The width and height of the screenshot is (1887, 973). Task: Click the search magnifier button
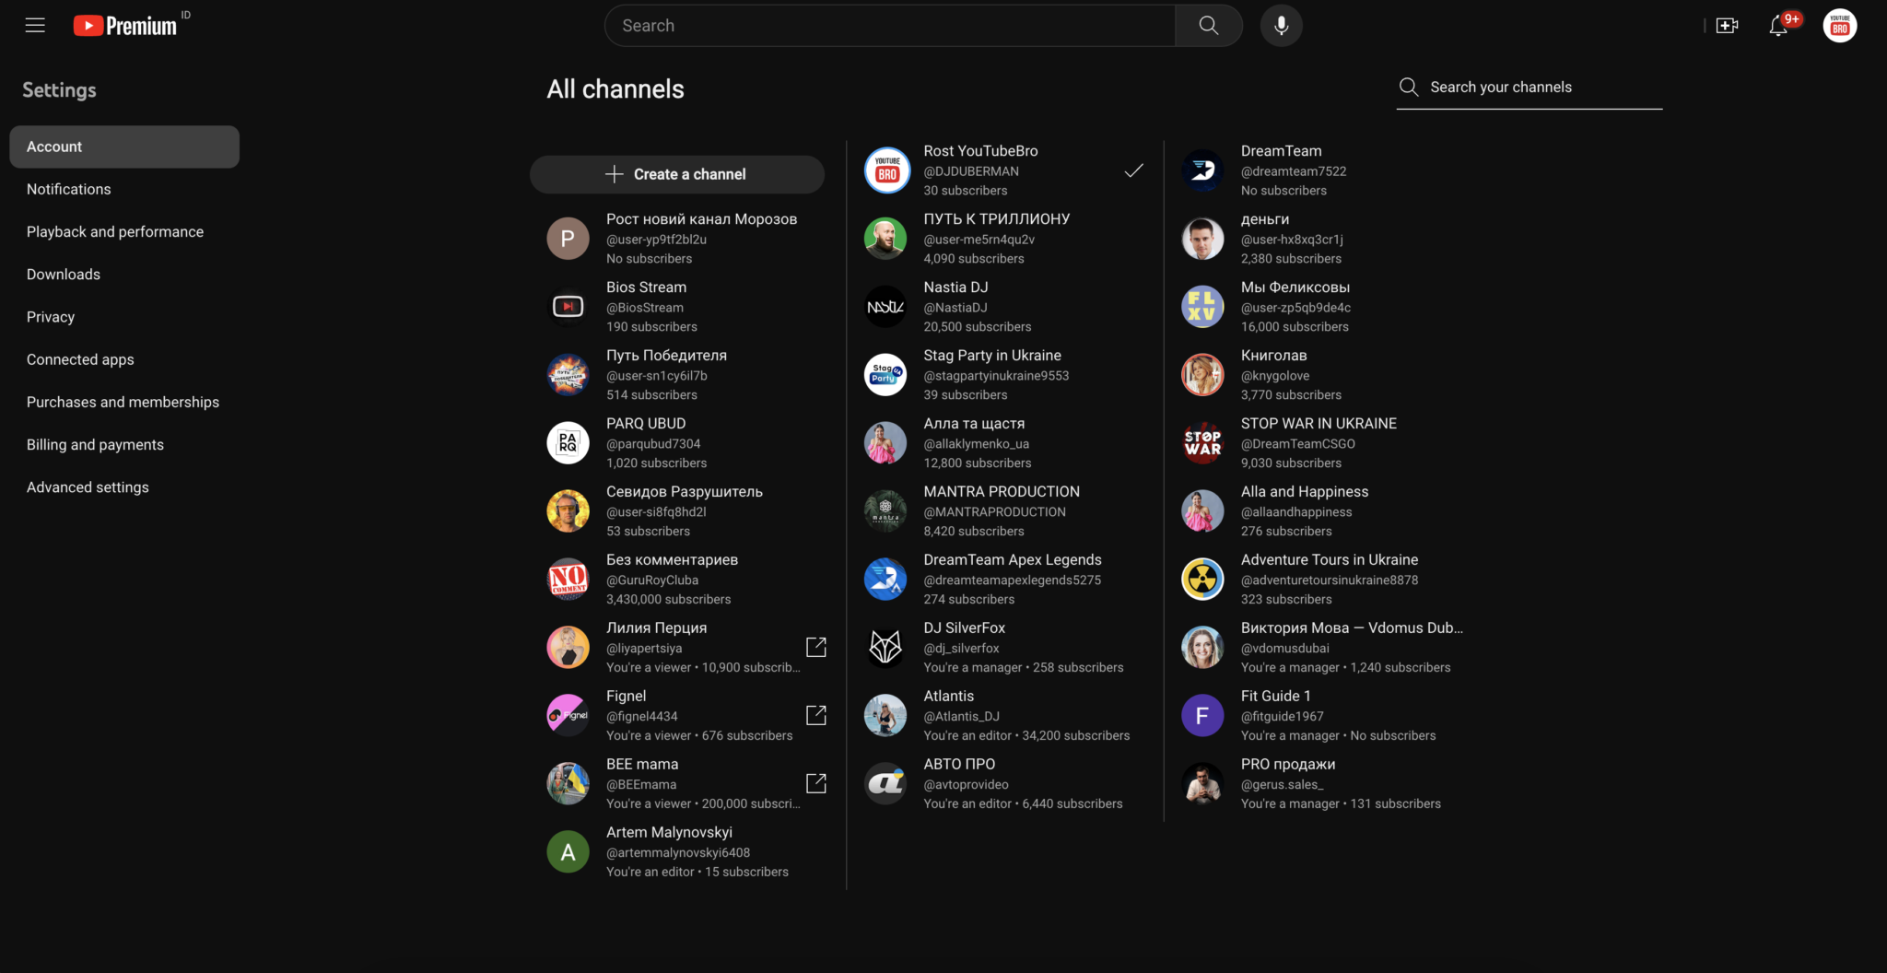point(1208,26)
